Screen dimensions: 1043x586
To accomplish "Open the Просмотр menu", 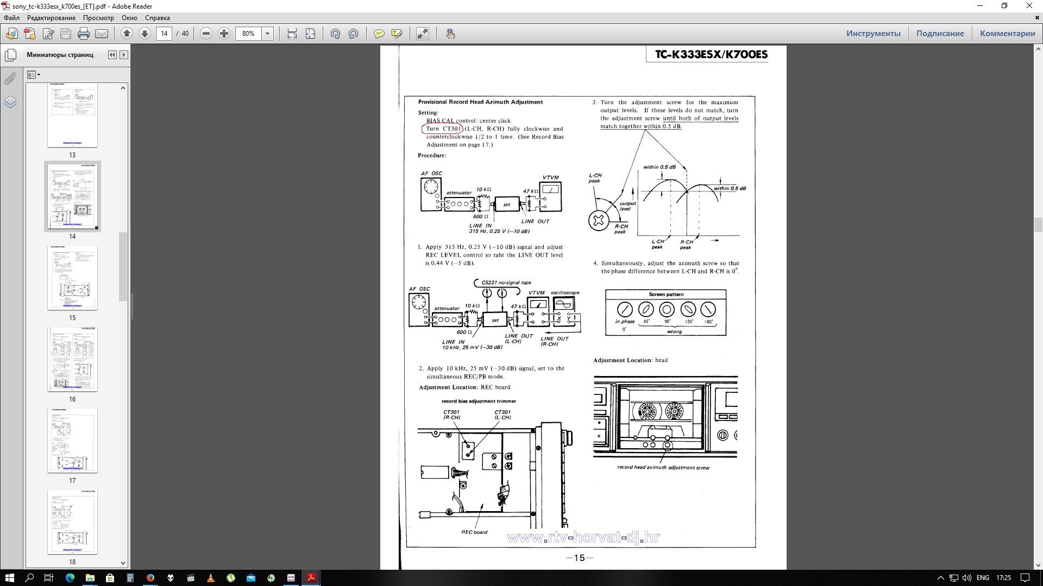I will click(x=98, y=18).
